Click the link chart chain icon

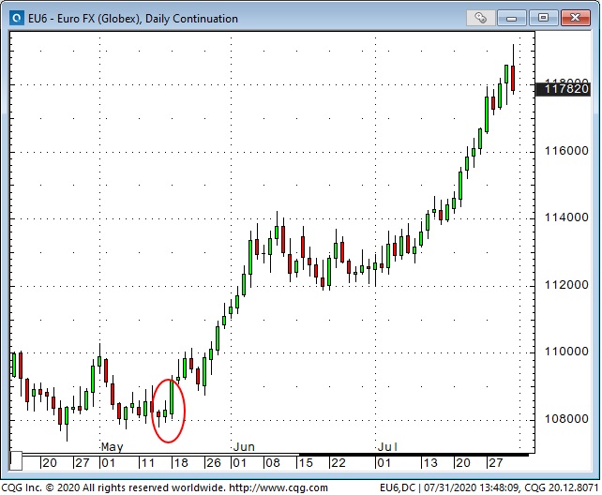tap(480, 18)
